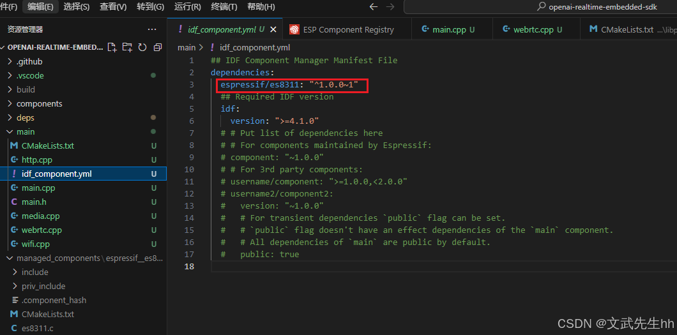Screen dimensions: 677x335
Task: Close the idf_component.yml editor tab
Action: pyautogui.click(x=273, y=30)
